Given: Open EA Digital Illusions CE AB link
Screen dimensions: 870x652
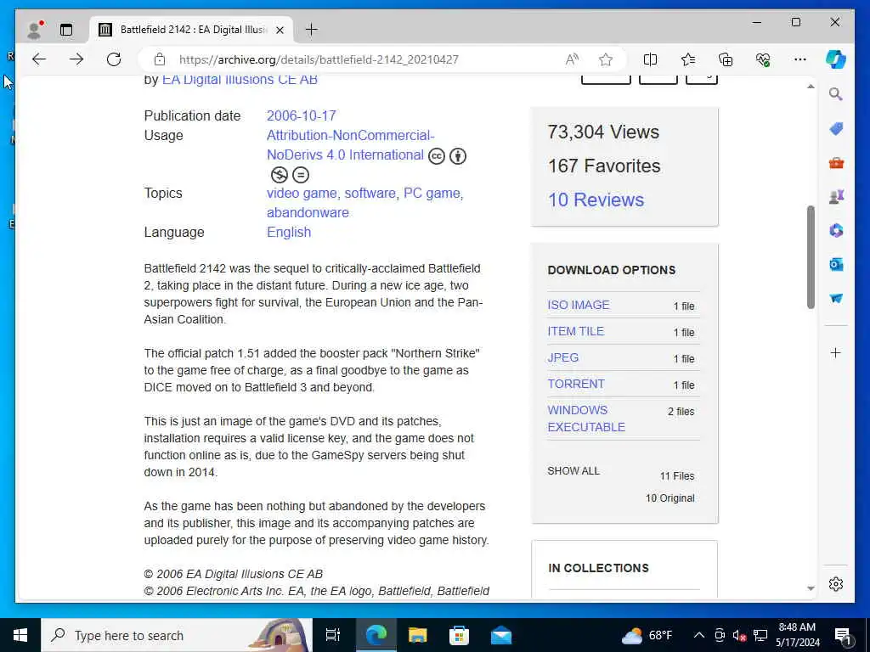Looking at the screenshot, I should point(240,80).
